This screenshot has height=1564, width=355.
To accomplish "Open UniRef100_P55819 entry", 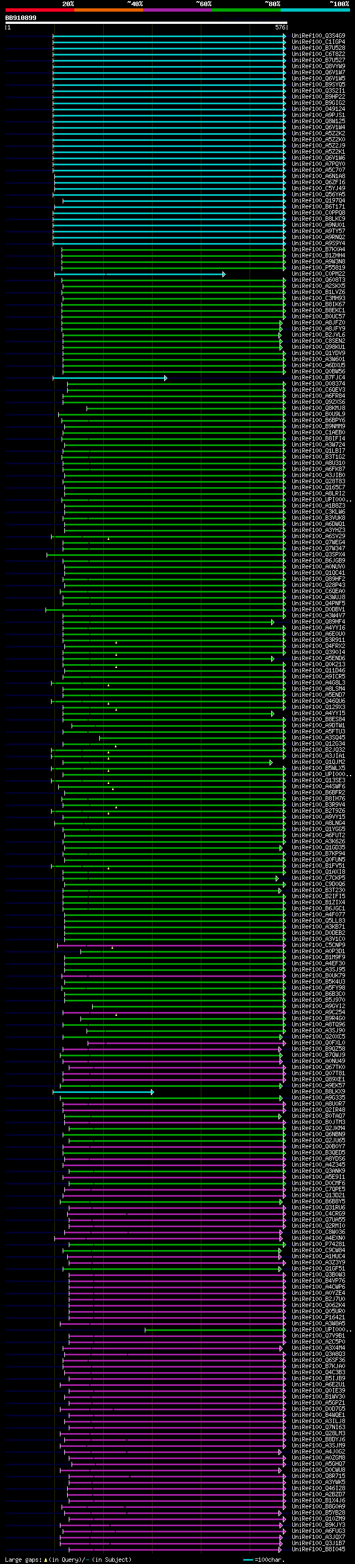I will coord(318,268).
